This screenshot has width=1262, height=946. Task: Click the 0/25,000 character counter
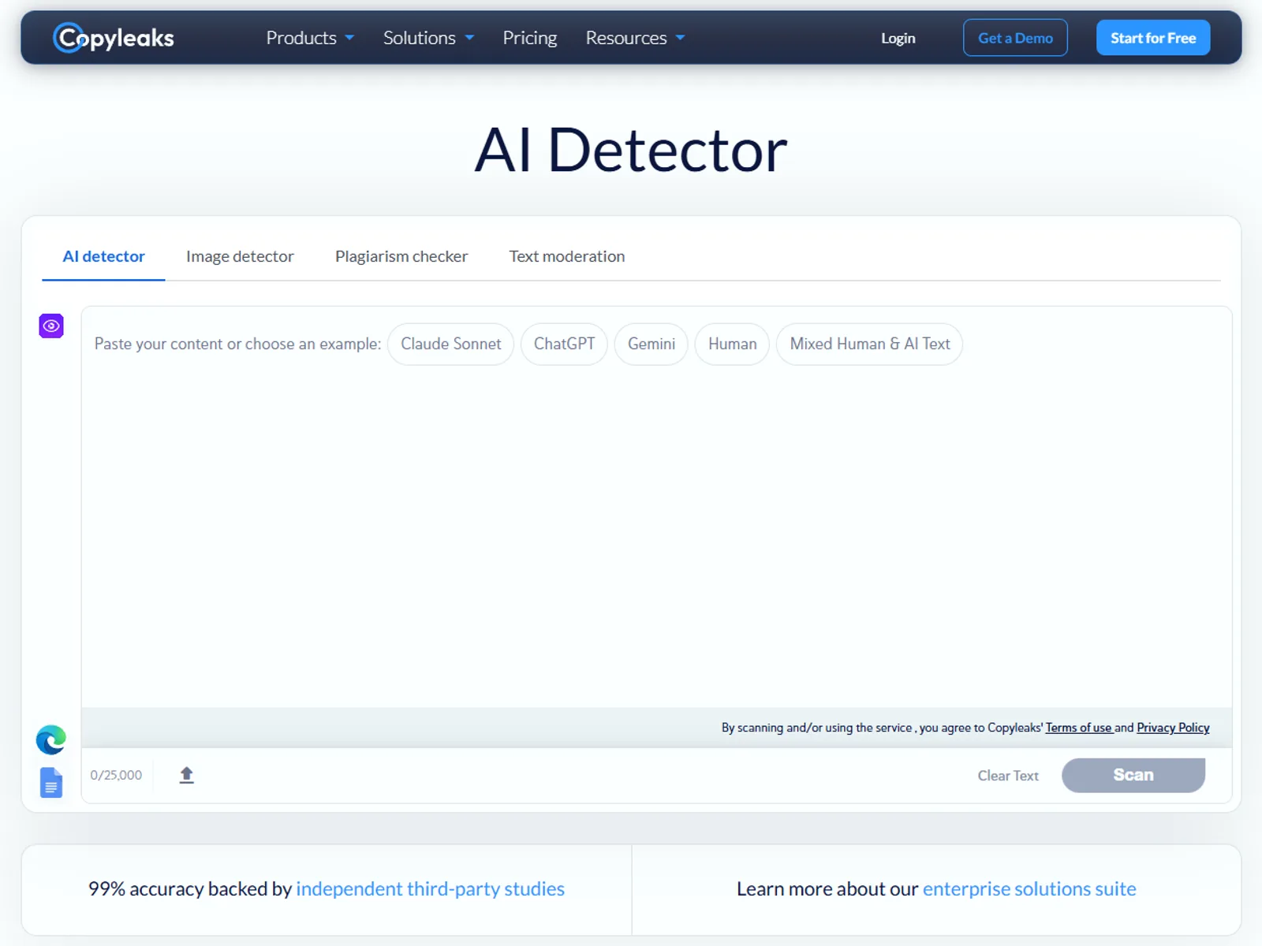click(x=116, y=775)
